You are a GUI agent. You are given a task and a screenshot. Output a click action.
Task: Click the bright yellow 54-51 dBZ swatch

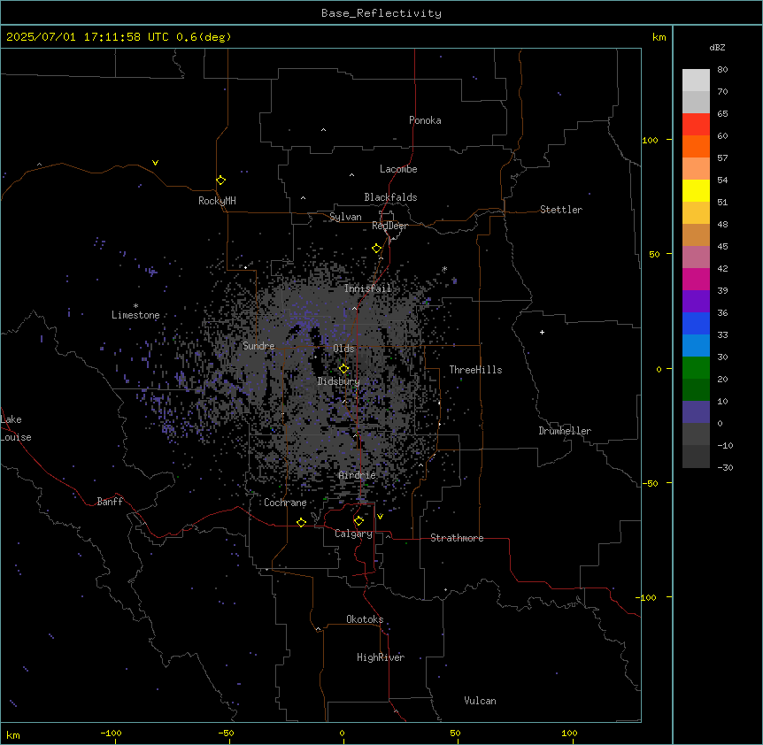pyautogui.click(x=696, y=190)
